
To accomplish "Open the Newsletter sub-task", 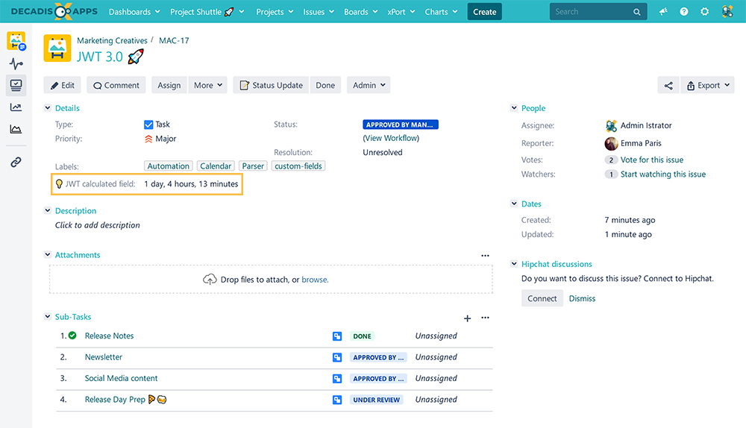I will (103, 357).
